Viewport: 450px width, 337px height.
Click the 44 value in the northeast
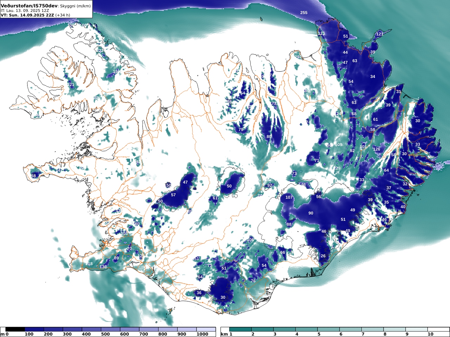coord(345,52)
